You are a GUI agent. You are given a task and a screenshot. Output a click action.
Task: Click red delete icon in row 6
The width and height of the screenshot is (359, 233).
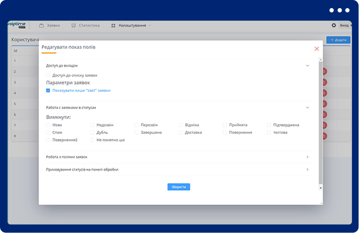coord(325,114)
